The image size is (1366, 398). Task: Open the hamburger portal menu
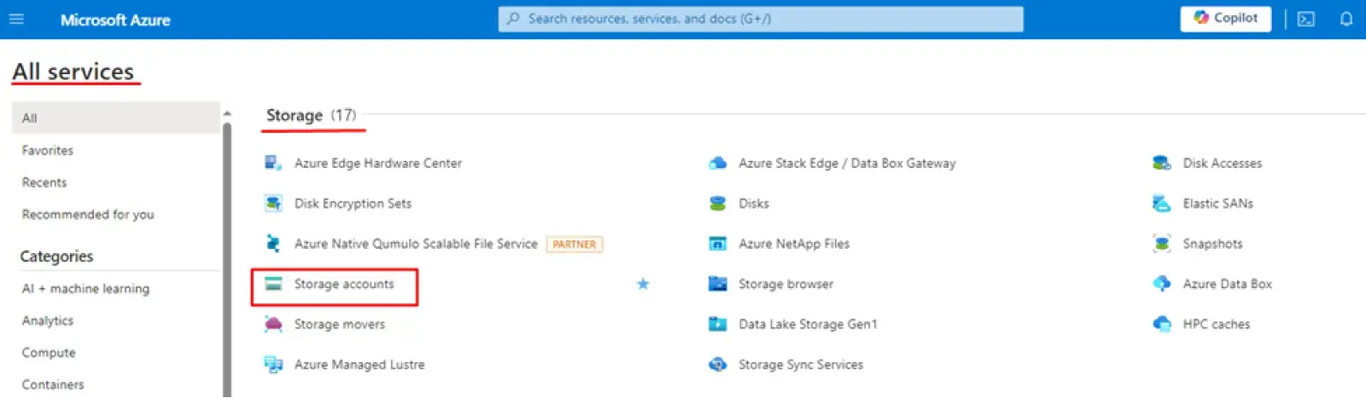[x=16, y=19]
